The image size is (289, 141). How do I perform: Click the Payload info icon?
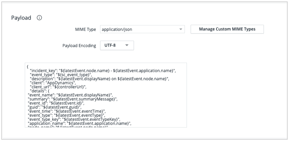39,18
